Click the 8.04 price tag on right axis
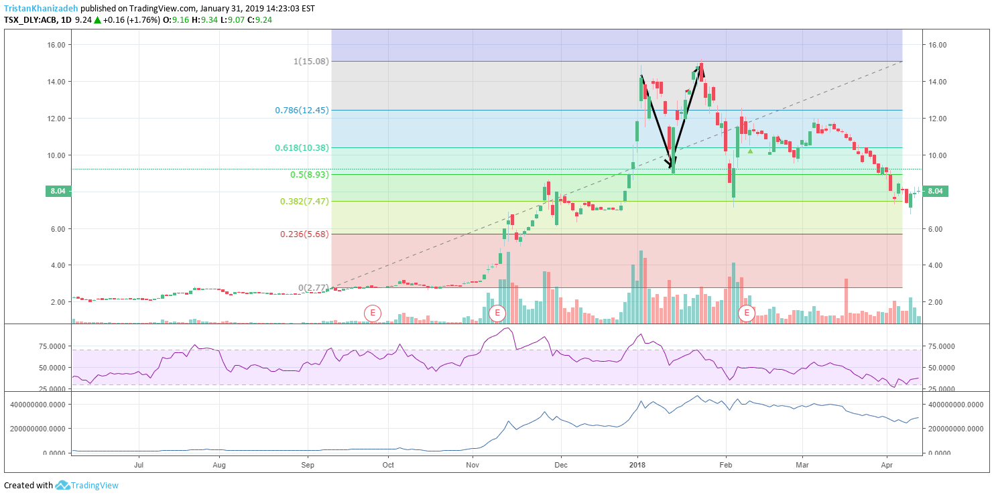 coord(936,192)
